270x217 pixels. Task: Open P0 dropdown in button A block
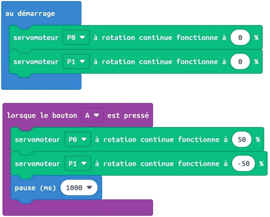78,139
